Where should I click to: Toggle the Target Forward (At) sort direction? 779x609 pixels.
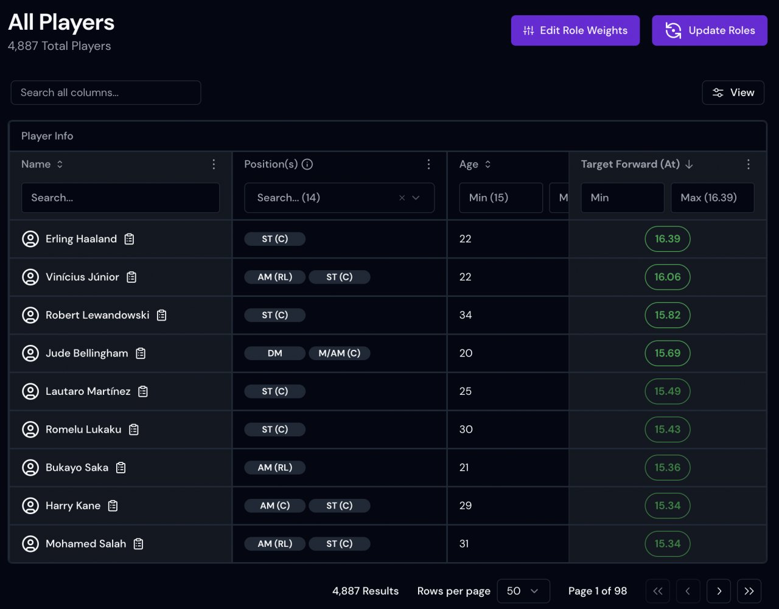pyautogui.click(x=689, y=164)
